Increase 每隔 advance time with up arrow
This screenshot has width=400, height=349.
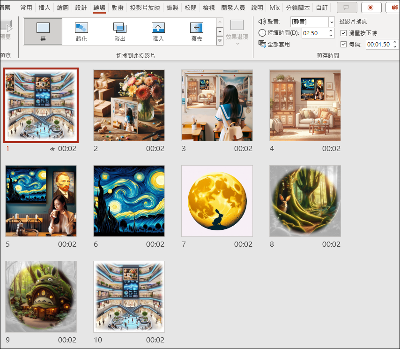[x=395, y=42]
